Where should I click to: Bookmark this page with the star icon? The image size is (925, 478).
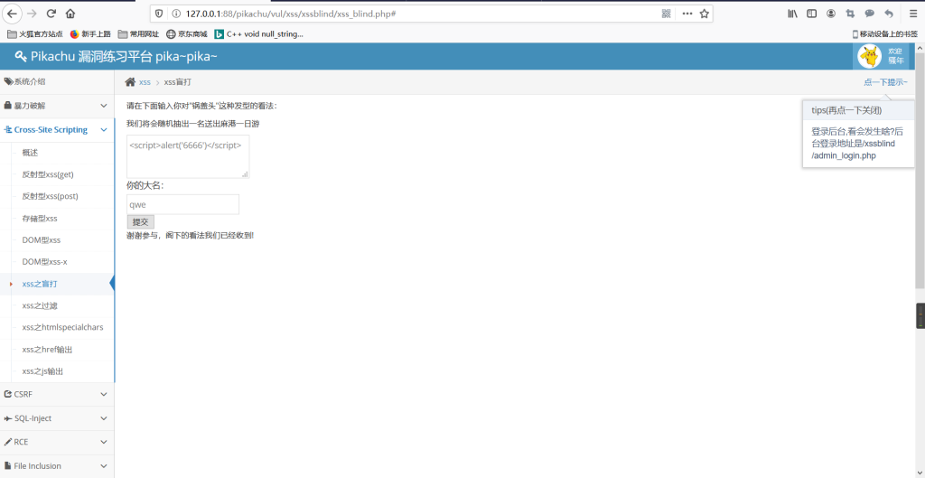705,14
